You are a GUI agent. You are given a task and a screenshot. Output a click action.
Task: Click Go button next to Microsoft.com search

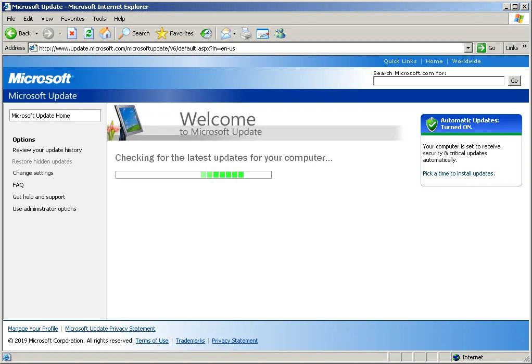tap(514, 81)
